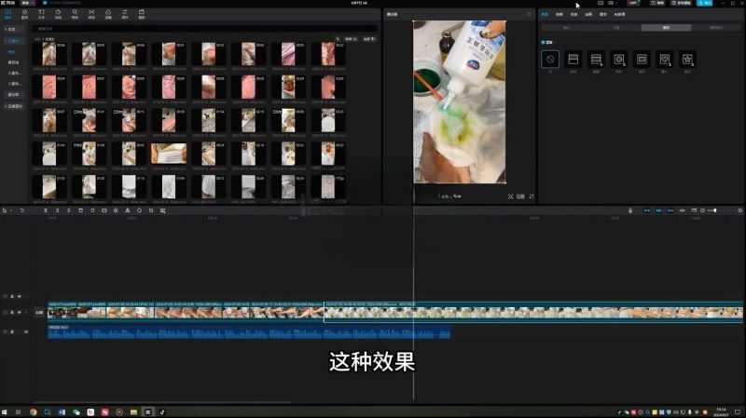Click the Cover button beside the main track

point(39,313)
